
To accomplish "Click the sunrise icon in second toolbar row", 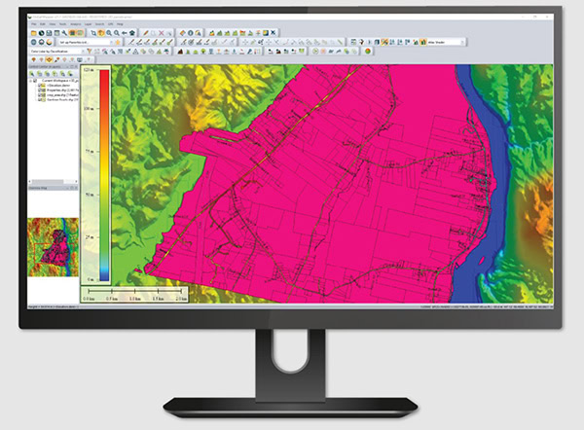I will tap(50, 43).
